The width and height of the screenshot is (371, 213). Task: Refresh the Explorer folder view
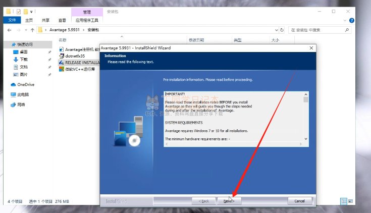[x=282, y=30]
